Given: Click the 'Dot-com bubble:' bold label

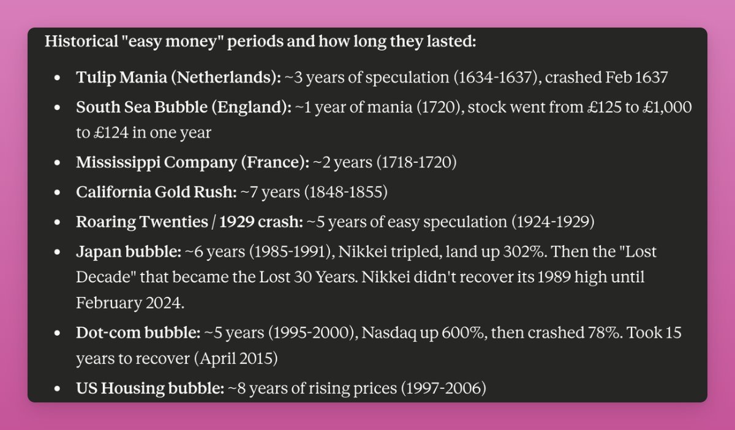Looking at the screenshot, I should click(138, 334).
